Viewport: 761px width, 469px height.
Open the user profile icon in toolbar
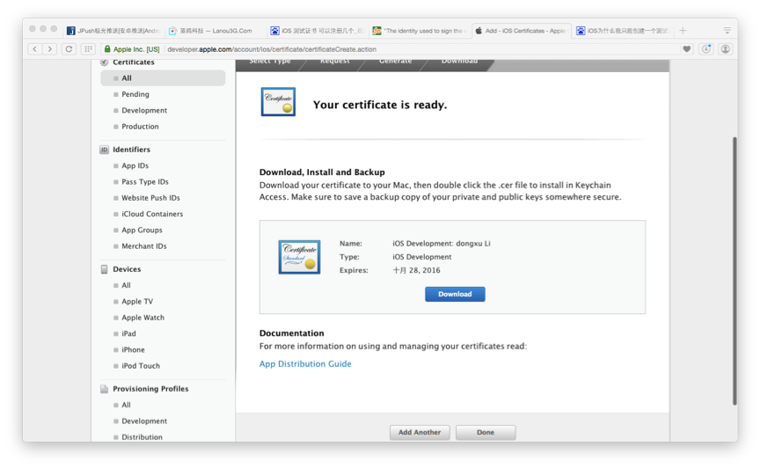tap(726, 49)
